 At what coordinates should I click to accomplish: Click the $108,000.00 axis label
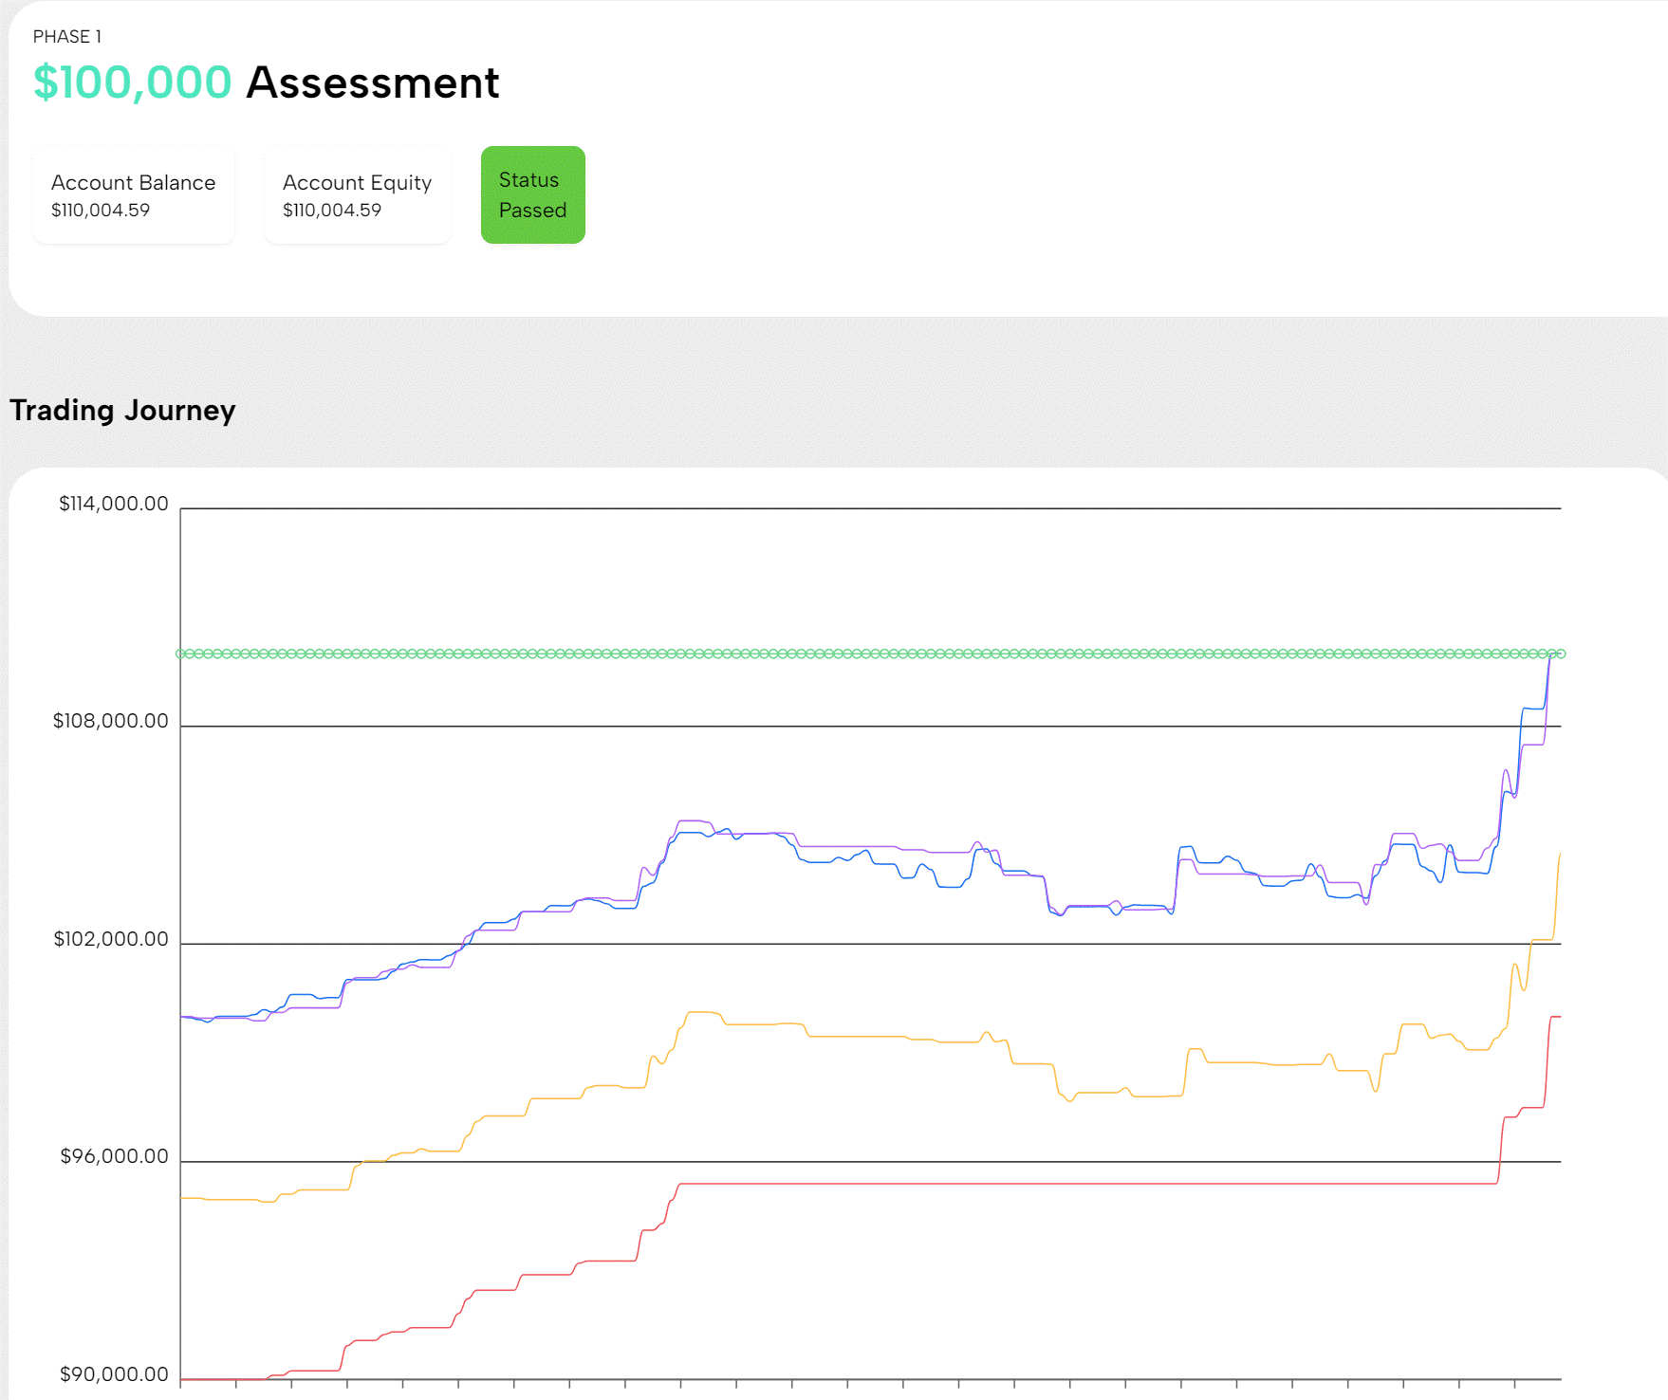[110, 721]
